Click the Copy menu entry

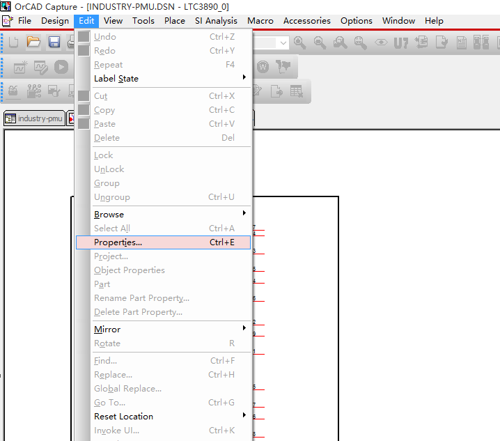click(x=163, y=110)
